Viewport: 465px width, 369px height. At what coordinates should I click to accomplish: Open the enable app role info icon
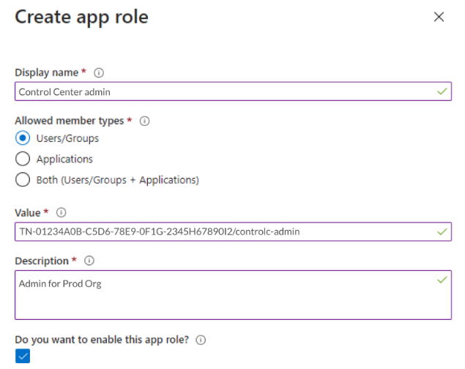[201, 340]
